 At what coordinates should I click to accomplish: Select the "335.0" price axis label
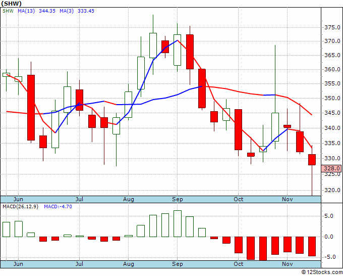(332, 144)
